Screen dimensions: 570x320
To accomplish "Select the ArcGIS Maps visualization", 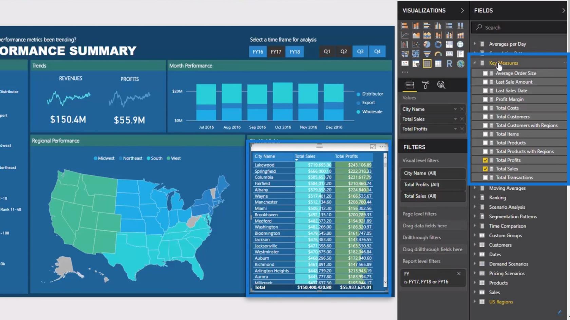I will [460, 63].
